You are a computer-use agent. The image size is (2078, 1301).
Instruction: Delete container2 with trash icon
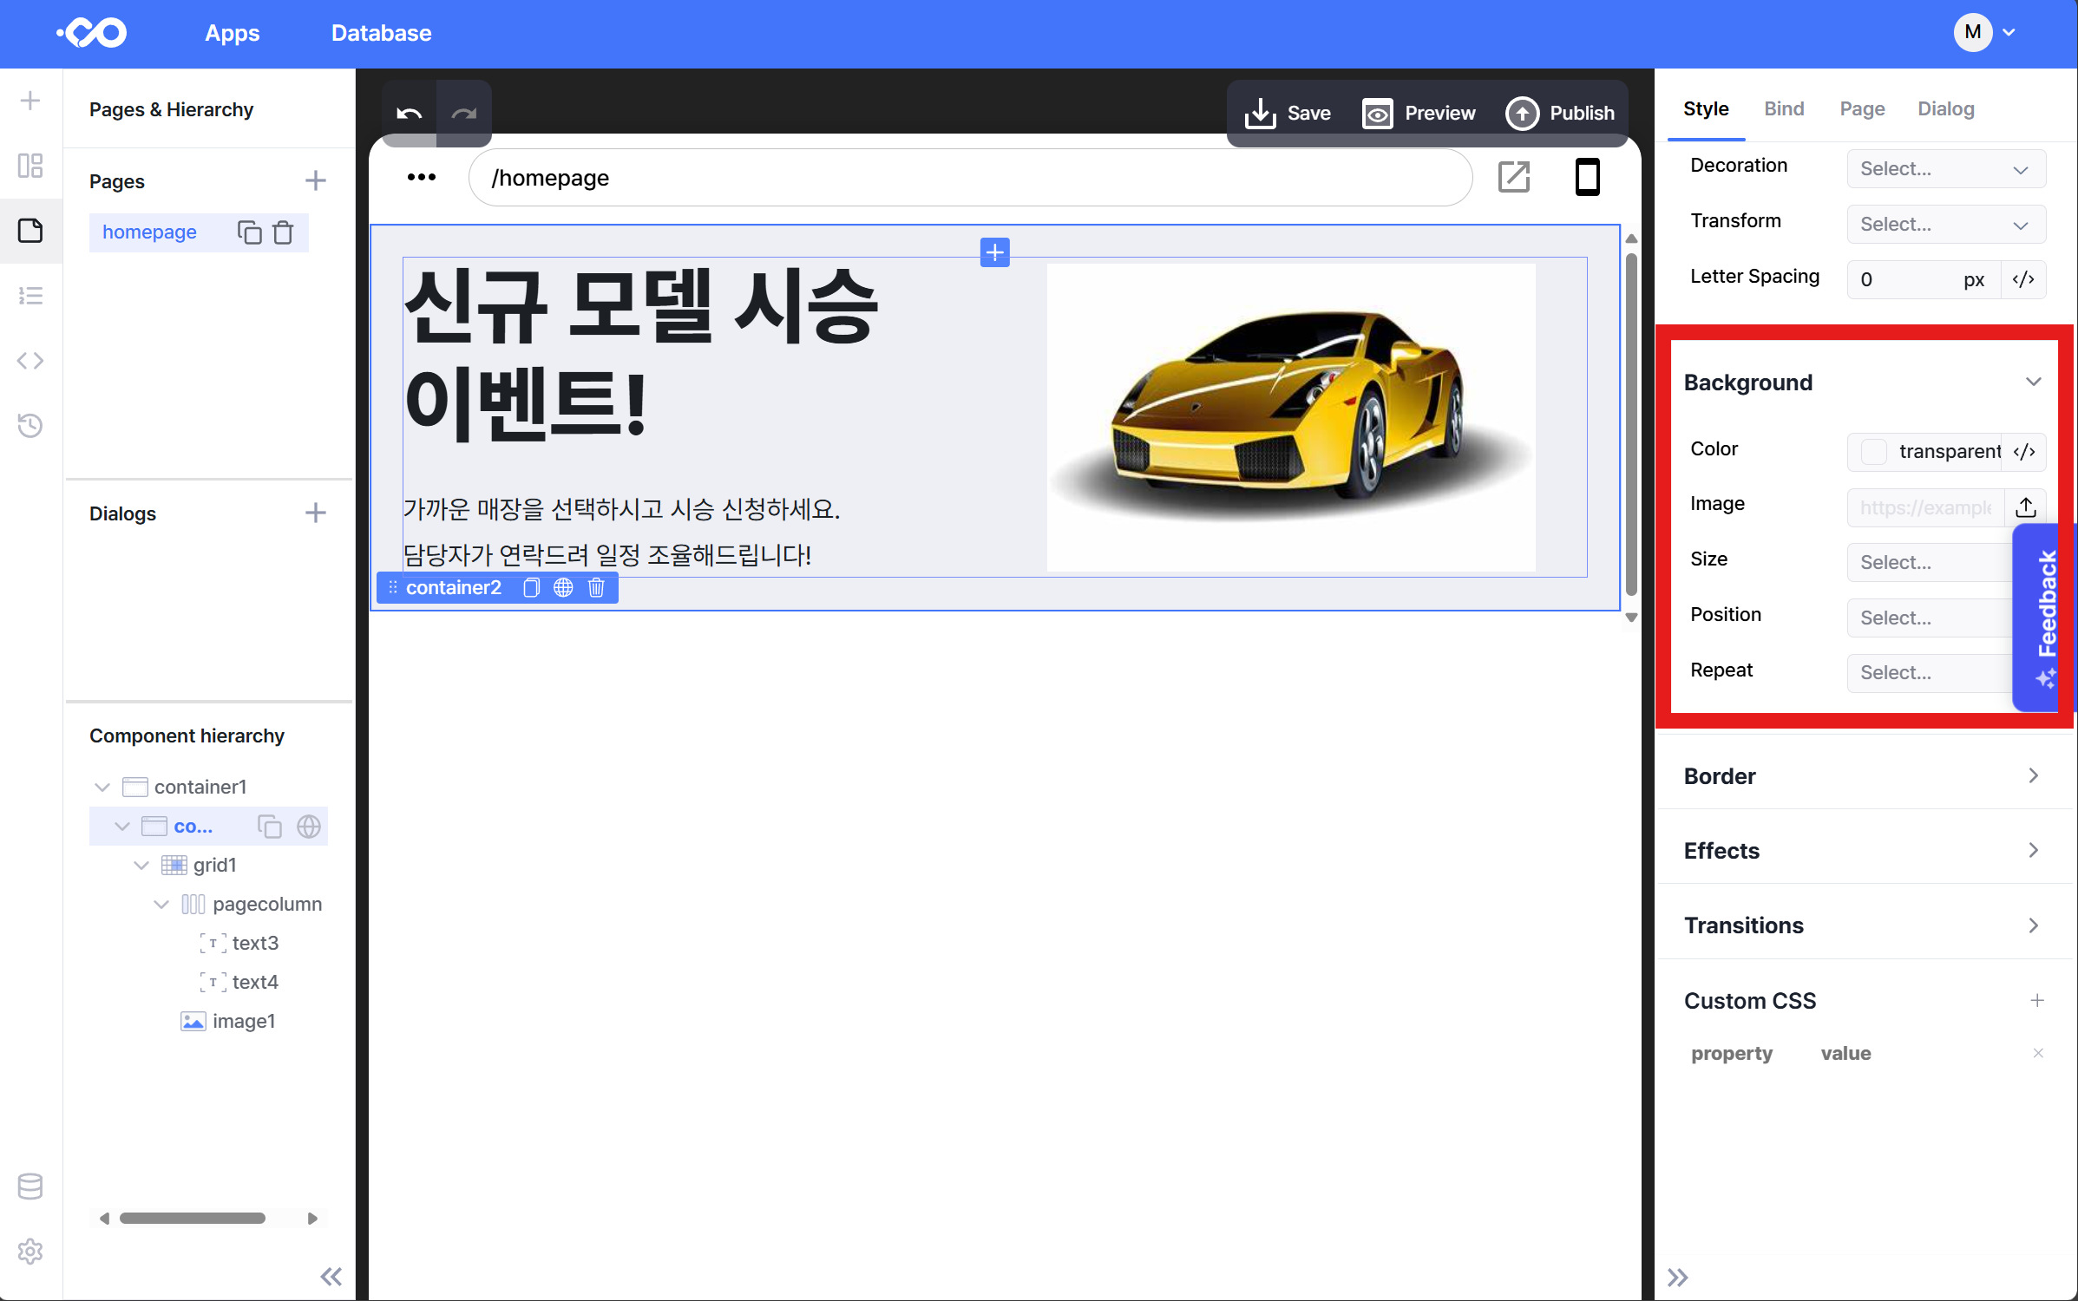click(596, 587)
